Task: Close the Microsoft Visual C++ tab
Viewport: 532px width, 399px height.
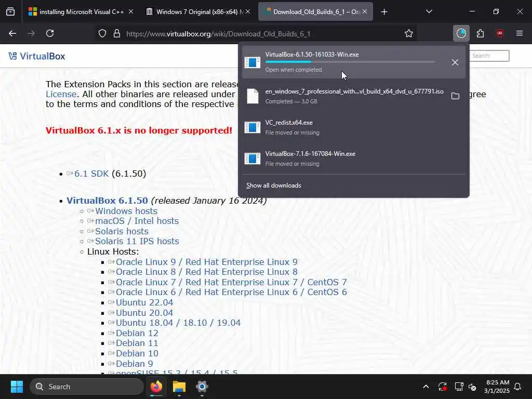Action: tap(130, 11)
